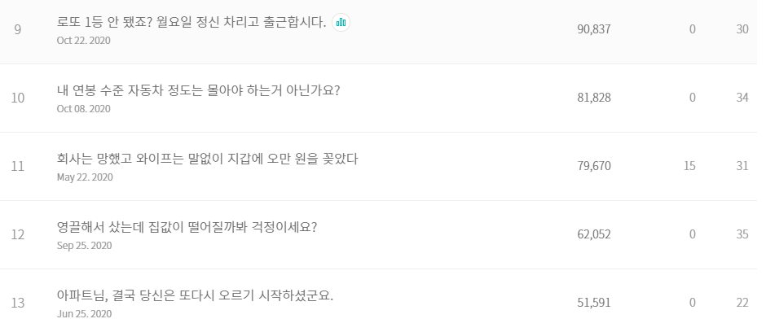Click view count 90,837

click(594, 29)
